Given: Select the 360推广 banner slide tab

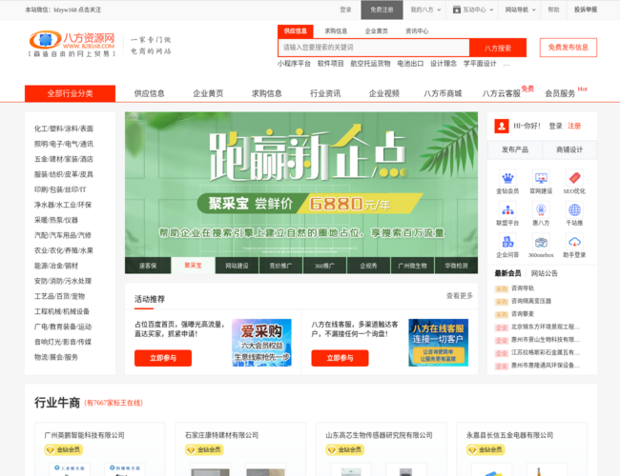Looking at the screenshot, I should pyautogui.click(x=324, y=266).
